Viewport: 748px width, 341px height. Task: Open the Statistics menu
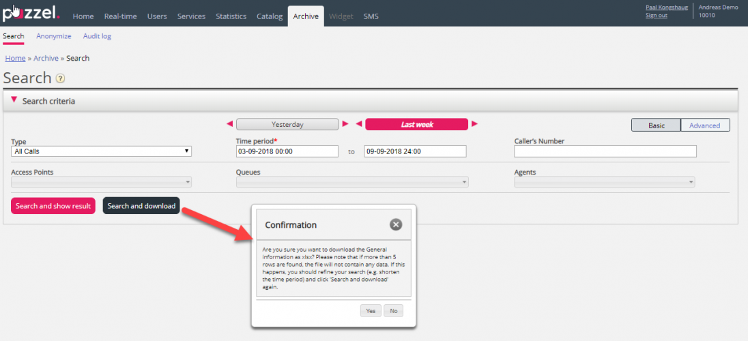click(231, 16)
